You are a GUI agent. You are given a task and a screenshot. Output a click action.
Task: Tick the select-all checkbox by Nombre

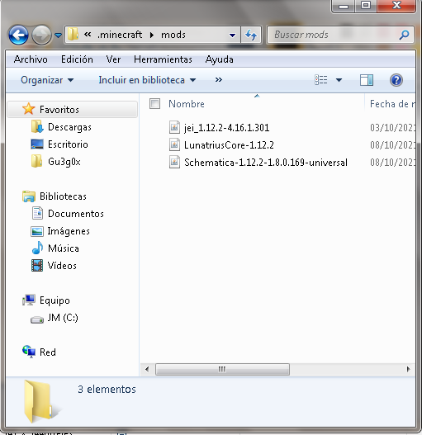[154, 104]
